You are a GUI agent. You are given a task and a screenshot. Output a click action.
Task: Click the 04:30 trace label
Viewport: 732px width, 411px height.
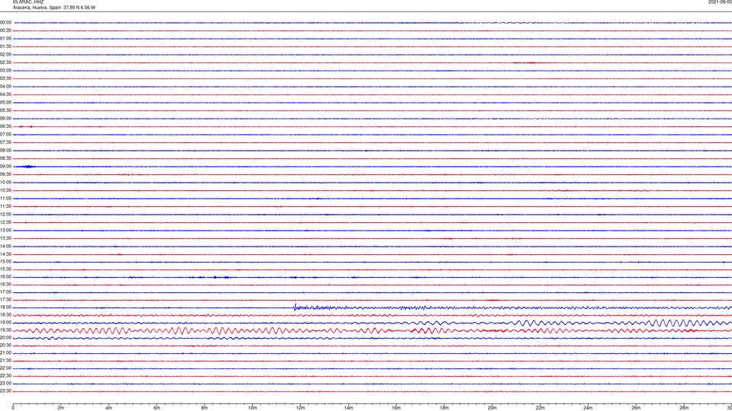pyautogui.click(x=5, y=94)
